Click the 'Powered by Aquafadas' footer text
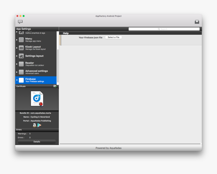The height and width of the screenshot is (174, 217). [108, 148]
